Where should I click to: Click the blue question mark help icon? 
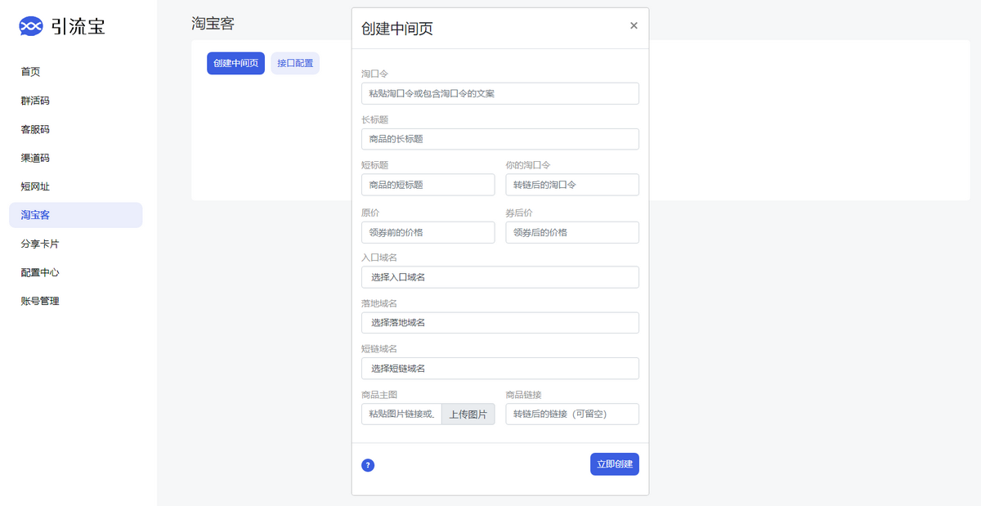coord(368,465)
